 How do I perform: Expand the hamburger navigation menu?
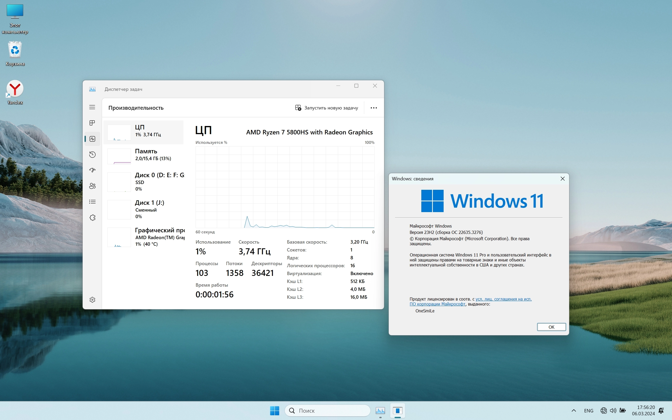pyautogui.click(x=92, y=107)
